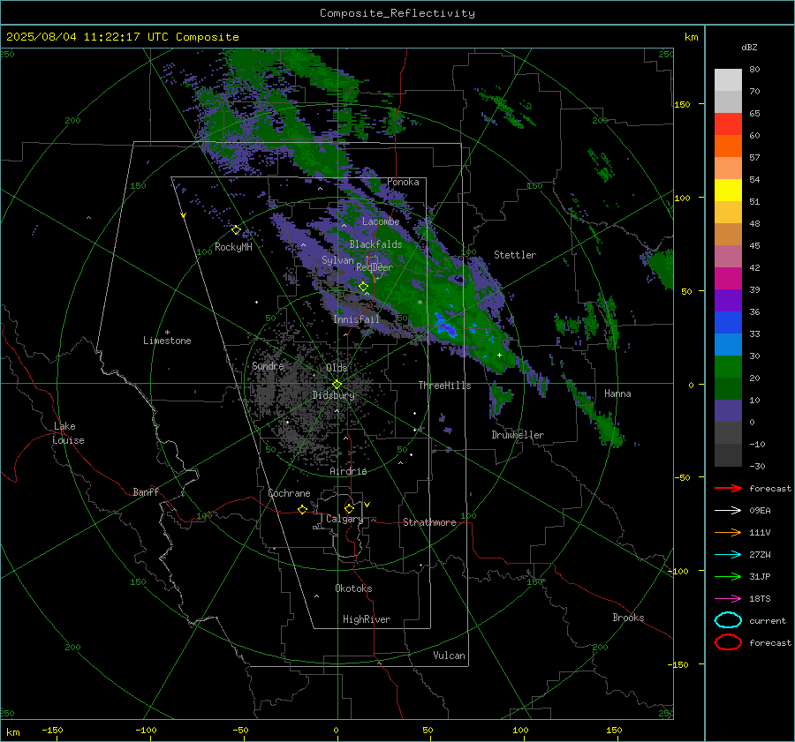Click the Hanna town label

tap(617, 393)
